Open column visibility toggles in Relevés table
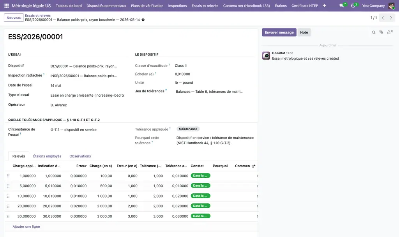399x237 pixels. pos(253,166)
